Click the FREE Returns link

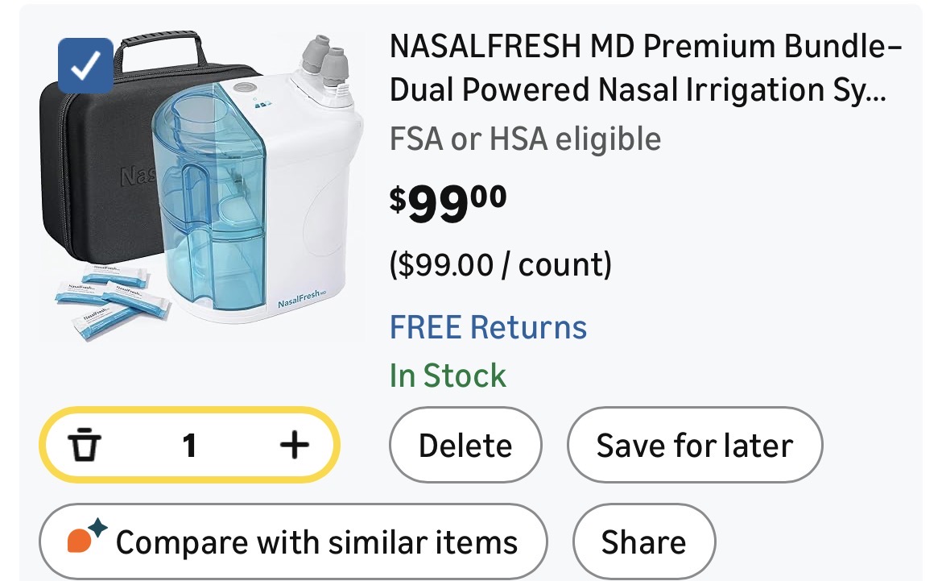click(488, 327)
